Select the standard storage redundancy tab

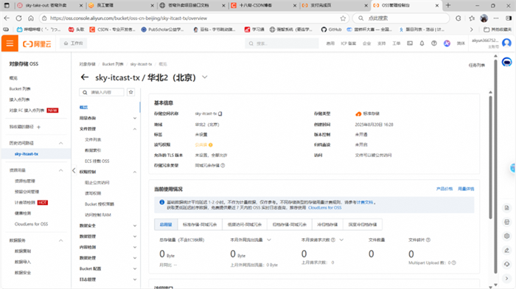pos(200,224)
